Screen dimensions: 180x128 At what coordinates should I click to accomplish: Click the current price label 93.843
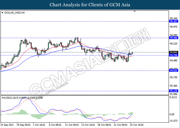click(174, 52)
